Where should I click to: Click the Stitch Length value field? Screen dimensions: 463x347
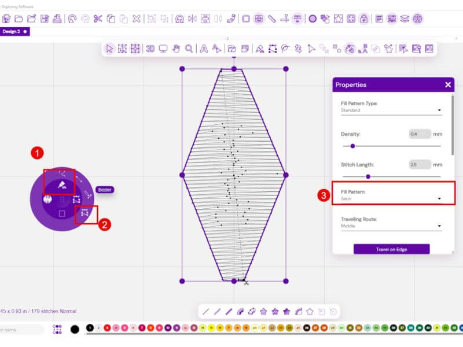tap(420, 165)
